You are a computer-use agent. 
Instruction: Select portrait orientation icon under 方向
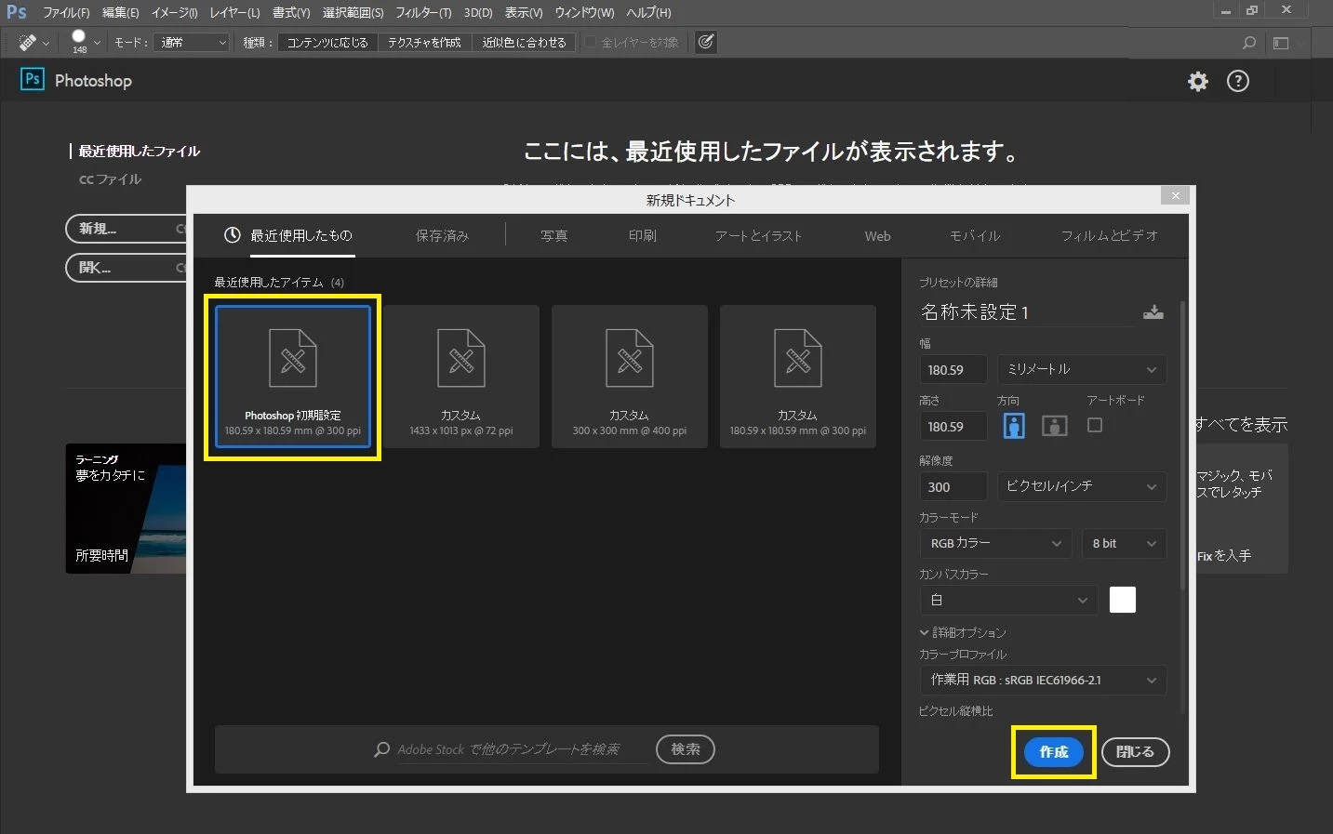[x=1014, y=426]
